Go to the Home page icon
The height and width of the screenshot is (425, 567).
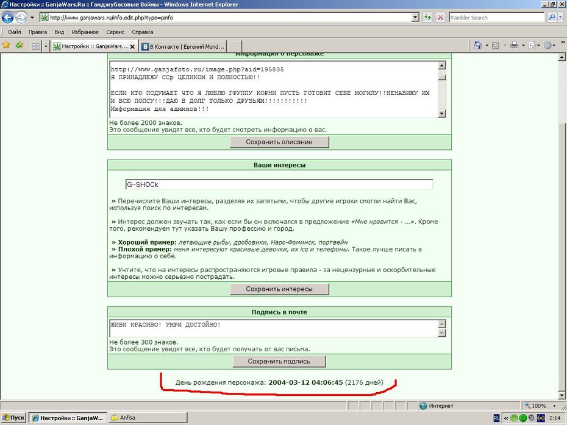pyautogui.click(x=478, y=45)
